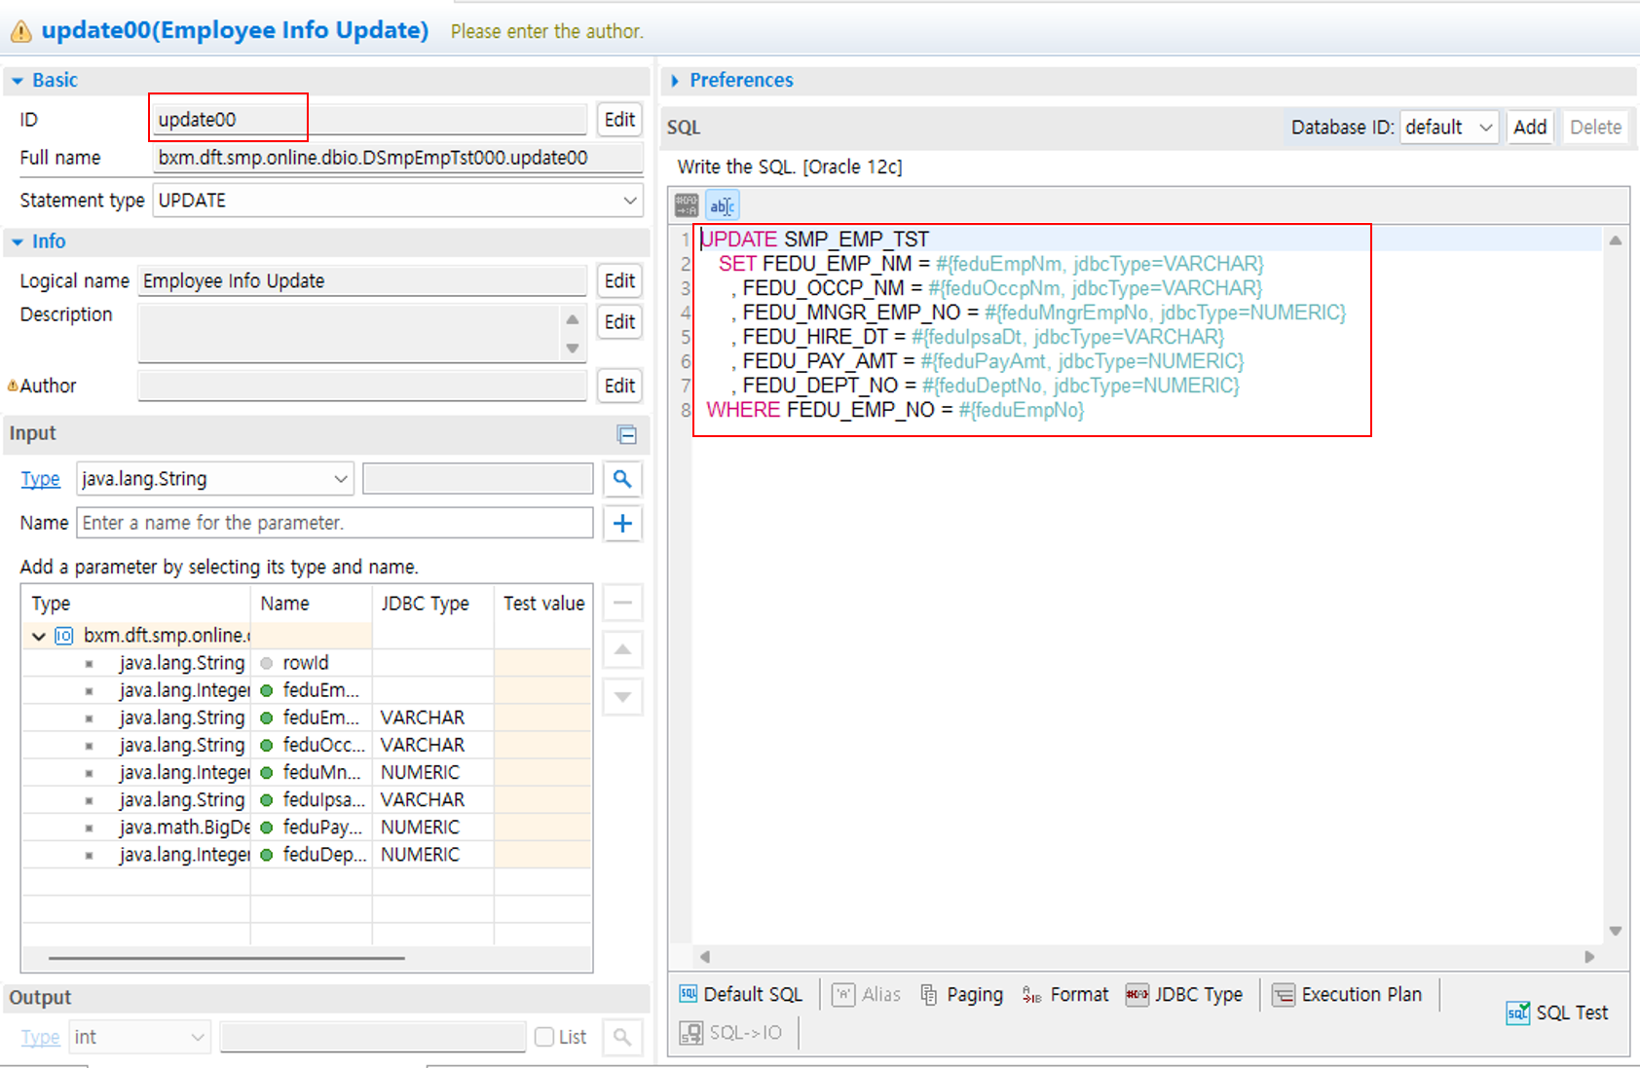The width and height of the screenshot is (1640, 1068).
Task: Click the JDBC Type toolbar button
Action: pyautogui.click(x=1184, y=994)
